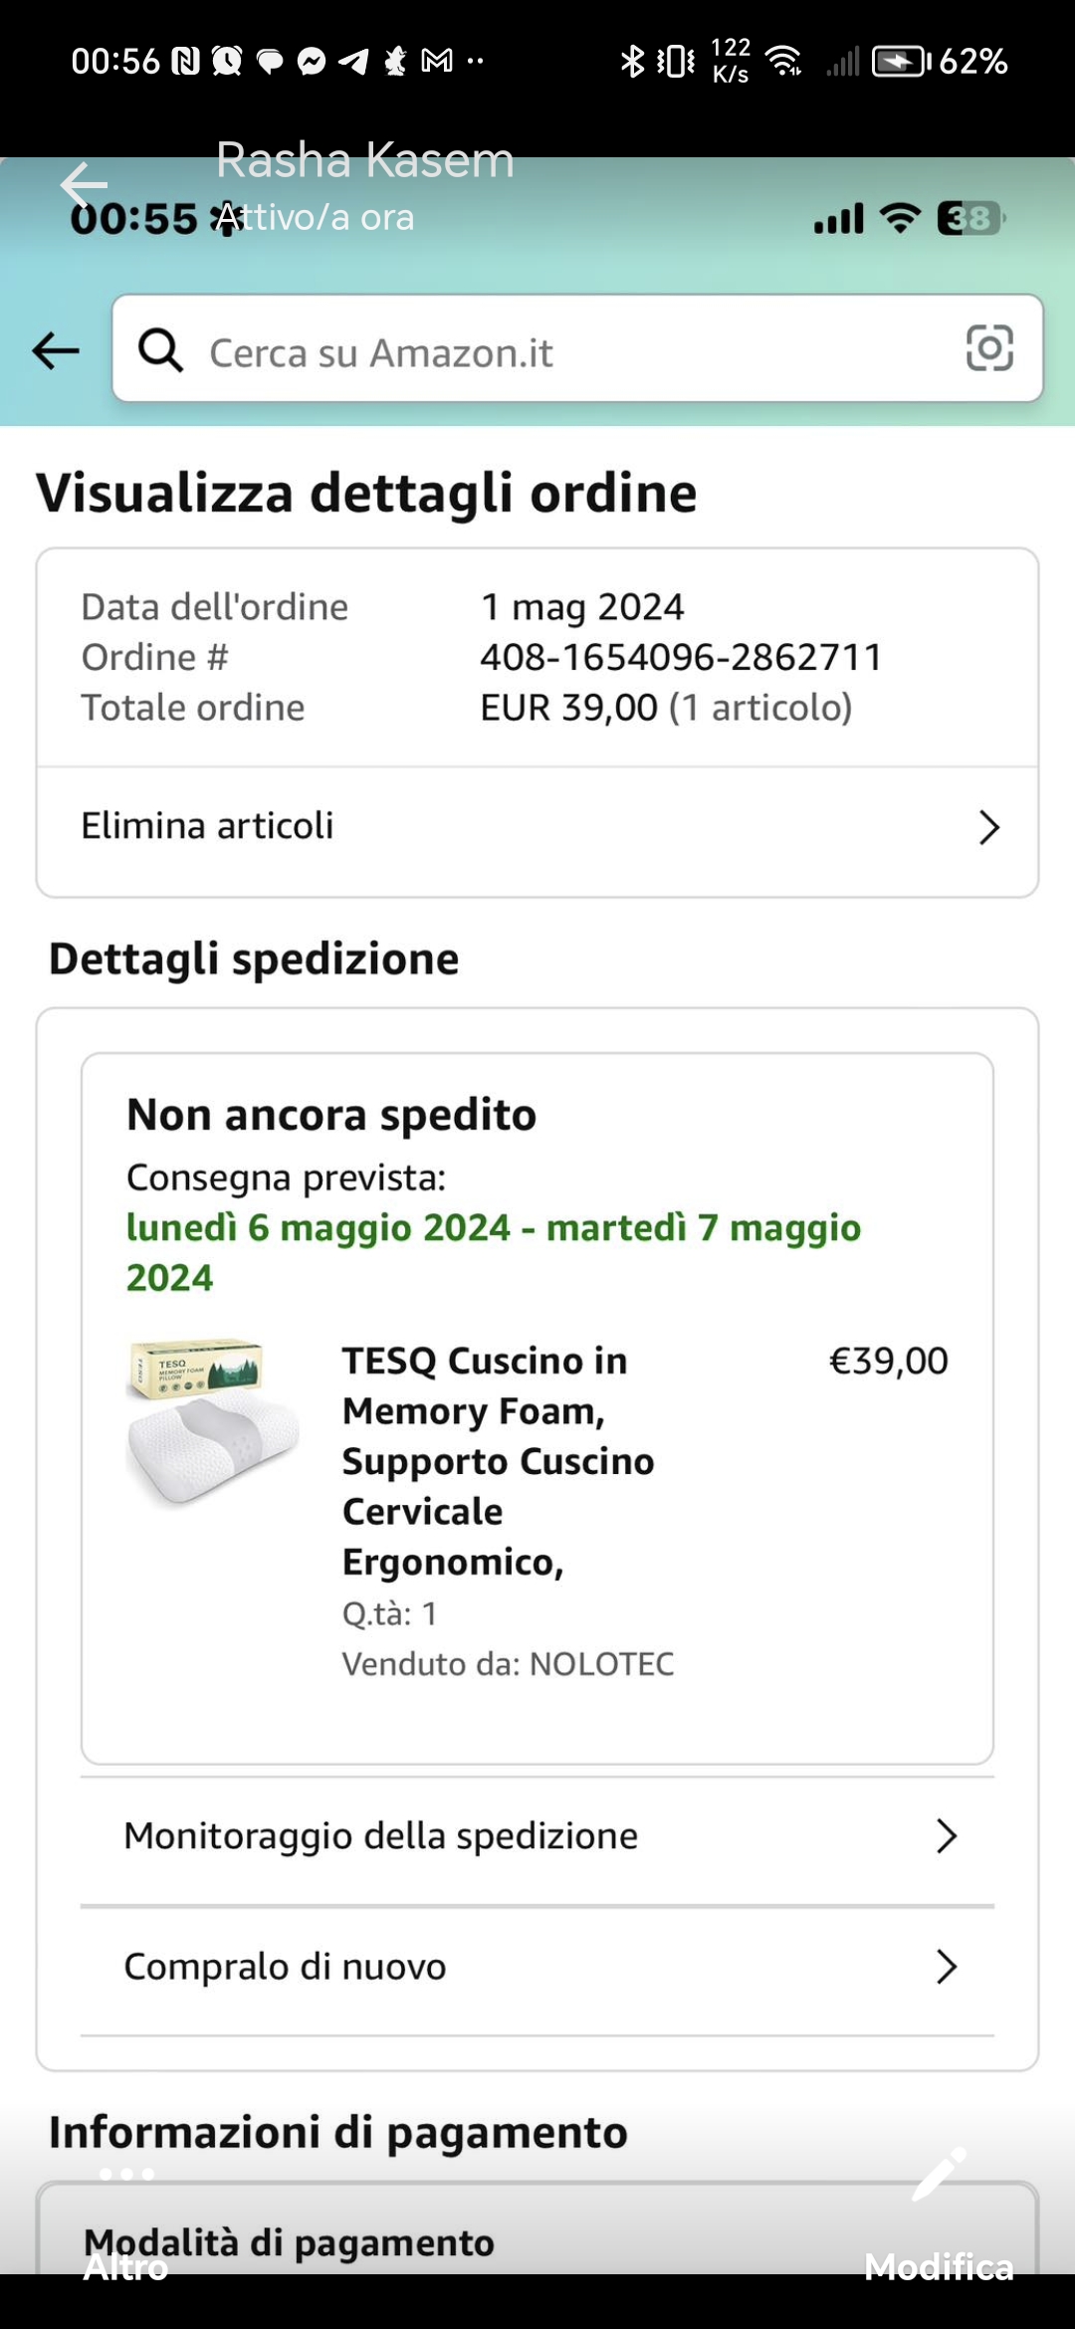The width and height of the screenshot is (1075, 2329).
Task: Tap the Messenger notification icon in status bar
Action: (x=312, y=62)
